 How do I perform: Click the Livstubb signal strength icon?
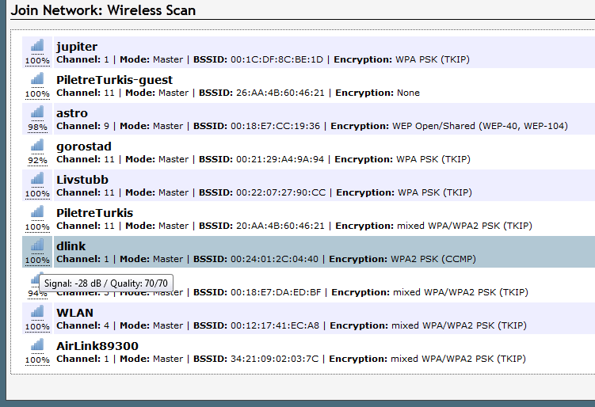pyautogui.click(x=37, y=179)
